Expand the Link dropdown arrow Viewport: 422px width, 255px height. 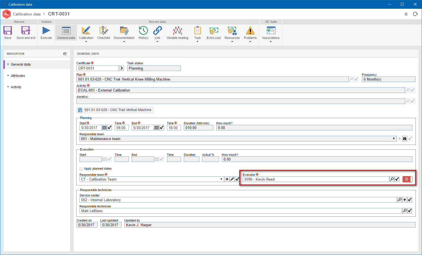click(x=157, y=42)
